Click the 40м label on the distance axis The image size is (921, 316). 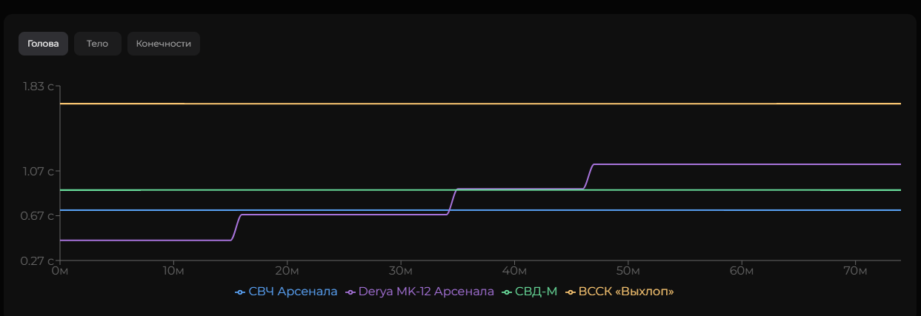click(514, 271)
